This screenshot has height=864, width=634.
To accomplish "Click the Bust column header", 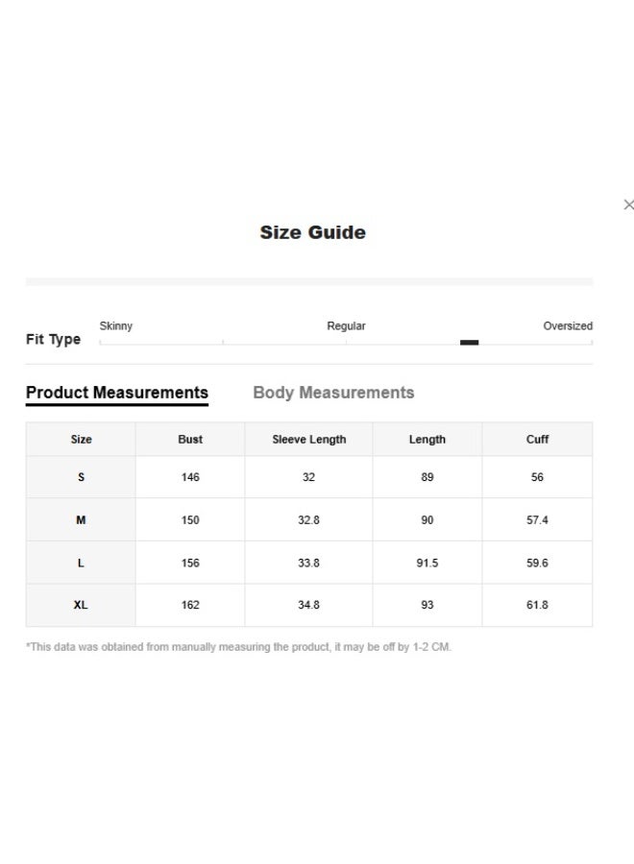I will [190, 440].
